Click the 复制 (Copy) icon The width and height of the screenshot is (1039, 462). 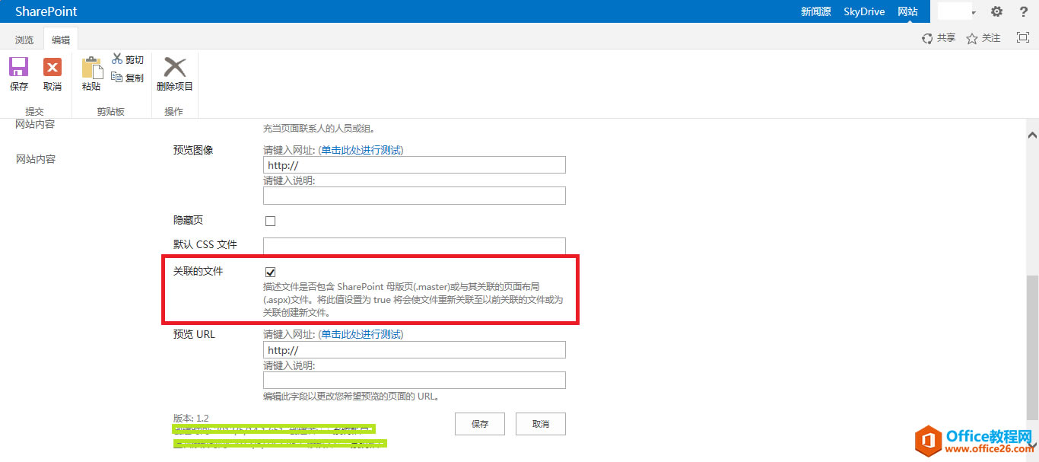pyautogui.click(x=118, y=75)
